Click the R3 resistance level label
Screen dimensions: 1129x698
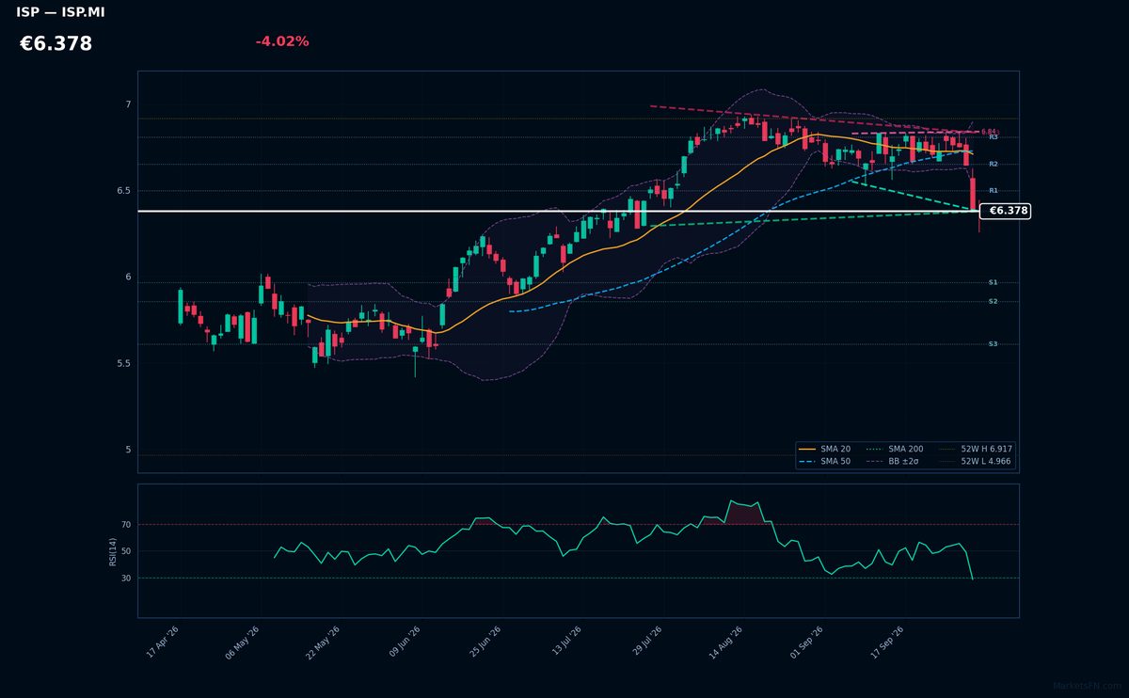(993, 137)
